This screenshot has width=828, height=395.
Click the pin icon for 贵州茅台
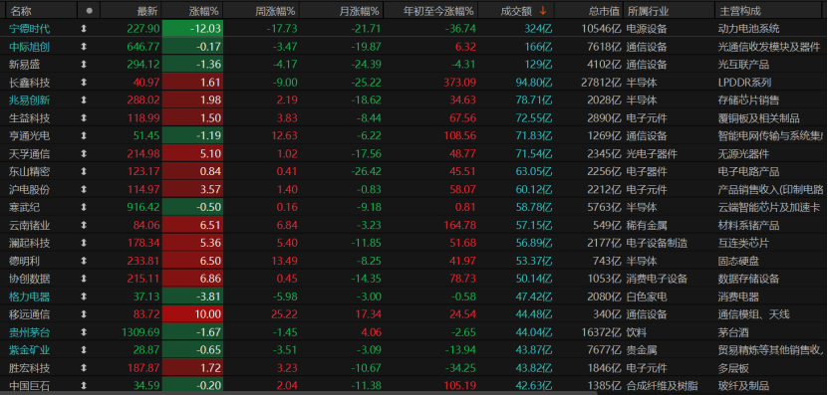(84, 332)
